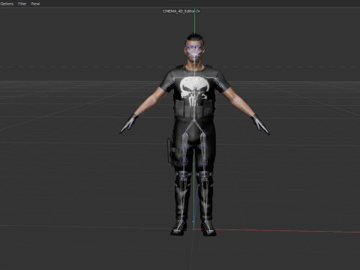
Task: Open the Filter menu
Action: (x=22, y=4)
